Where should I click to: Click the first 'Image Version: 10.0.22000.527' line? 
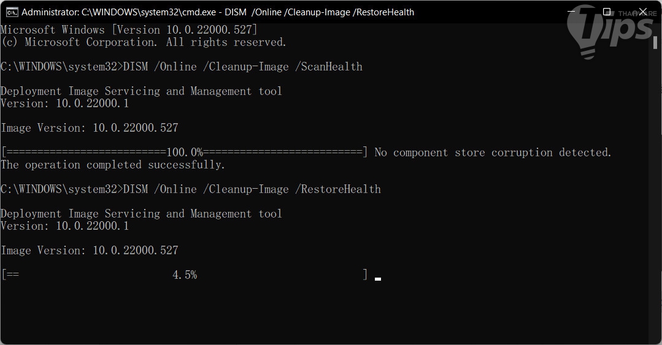90,128
